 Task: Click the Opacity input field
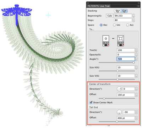(126, 55)
